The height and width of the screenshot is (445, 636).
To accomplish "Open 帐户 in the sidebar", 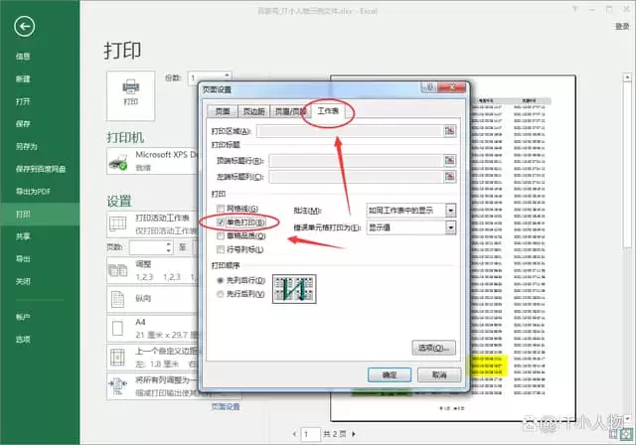I will click(x=23, y=317).
